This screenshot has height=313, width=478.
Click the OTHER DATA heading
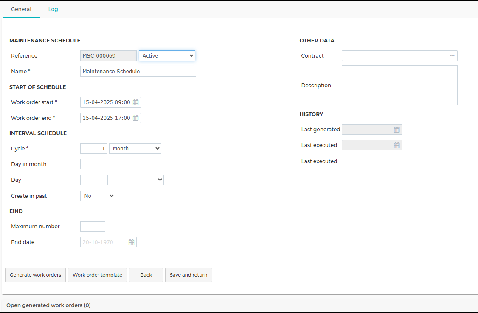pos(317,41)
